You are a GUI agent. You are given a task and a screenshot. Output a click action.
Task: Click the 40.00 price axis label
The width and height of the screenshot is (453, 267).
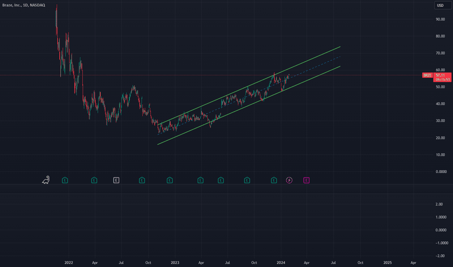point(440,104)
